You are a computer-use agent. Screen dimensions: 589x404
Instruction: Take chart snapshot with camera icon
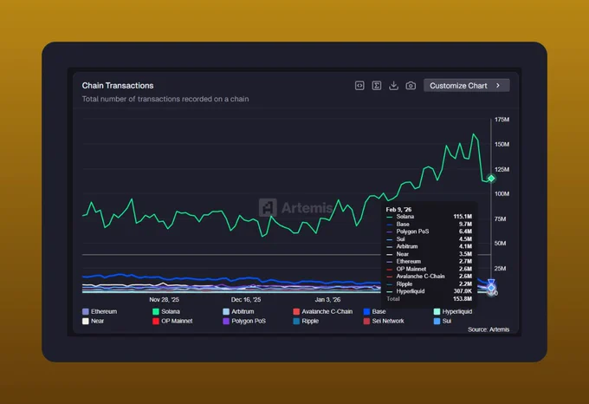coord(411,86)
